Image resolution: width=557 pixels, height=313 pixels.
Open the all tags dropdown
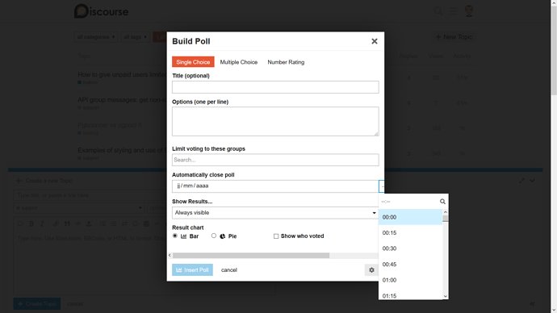point(135,37)
